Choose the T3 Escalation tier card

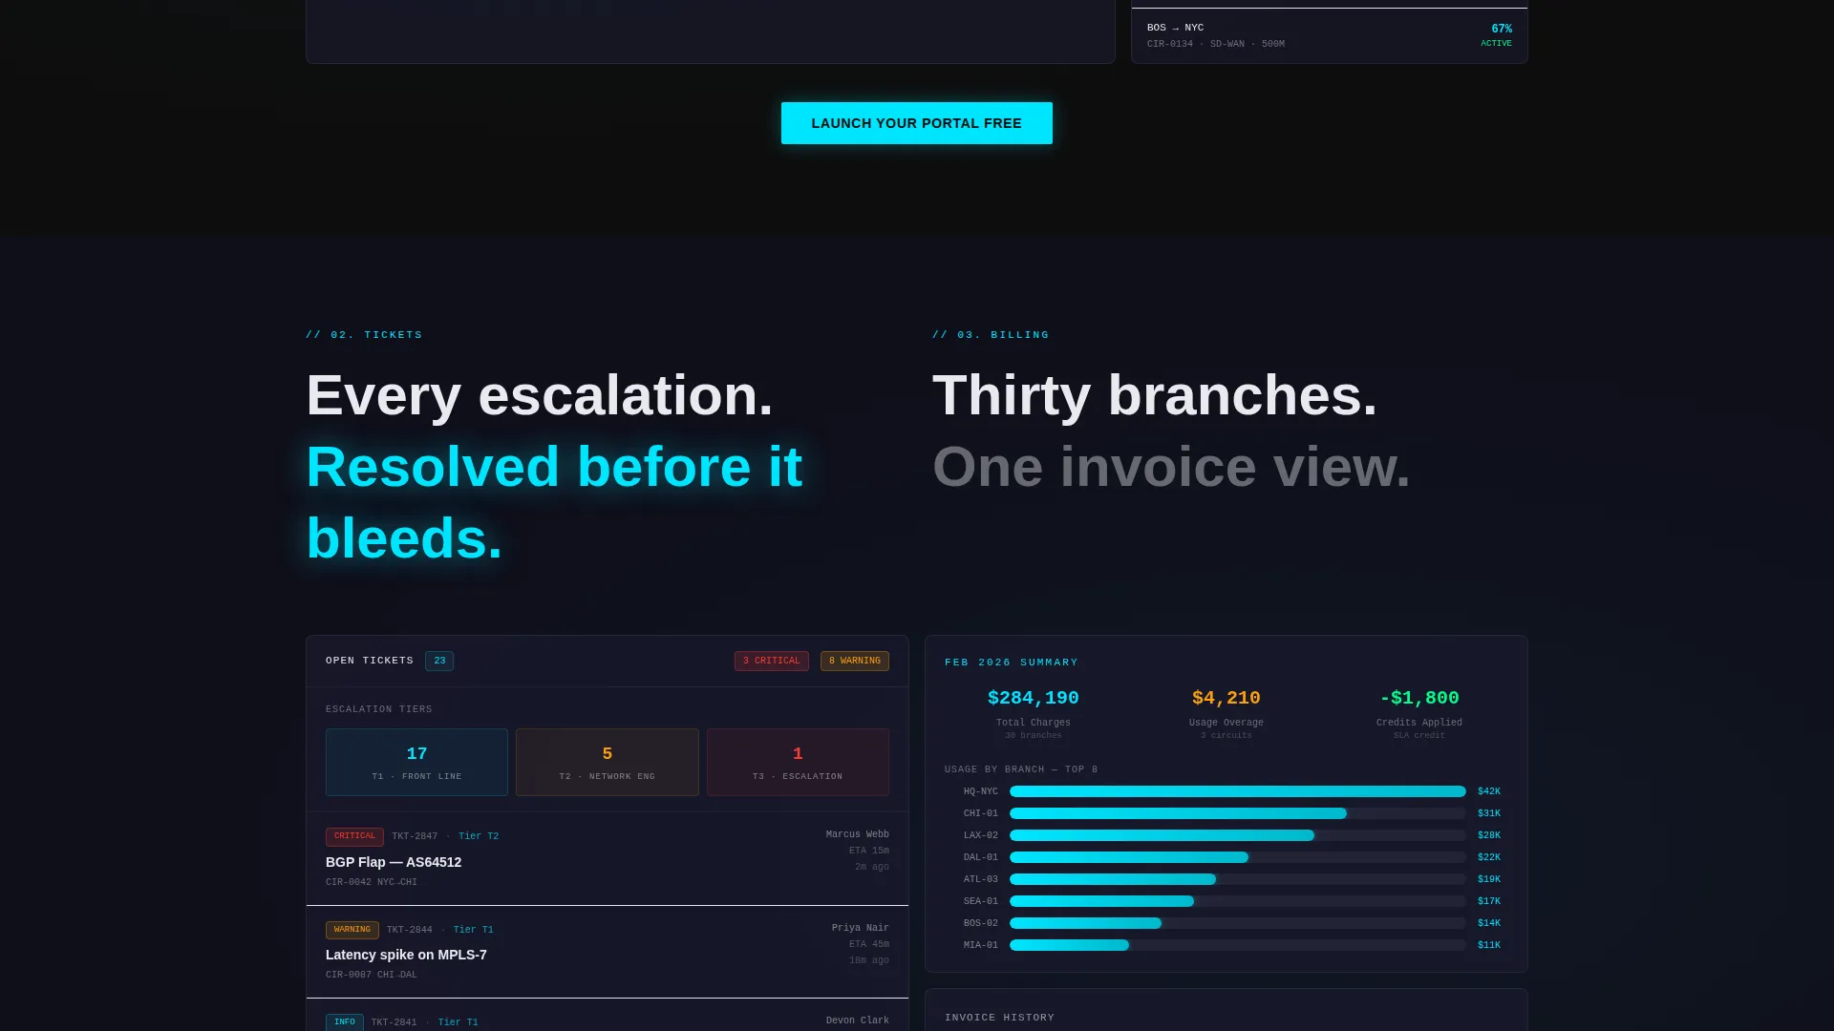[798, 762]
